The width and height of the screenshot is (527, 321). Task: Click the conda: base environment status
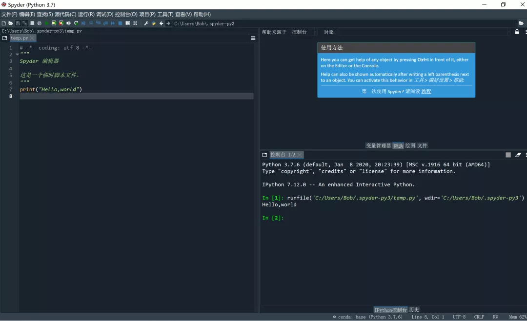point(368,317)
